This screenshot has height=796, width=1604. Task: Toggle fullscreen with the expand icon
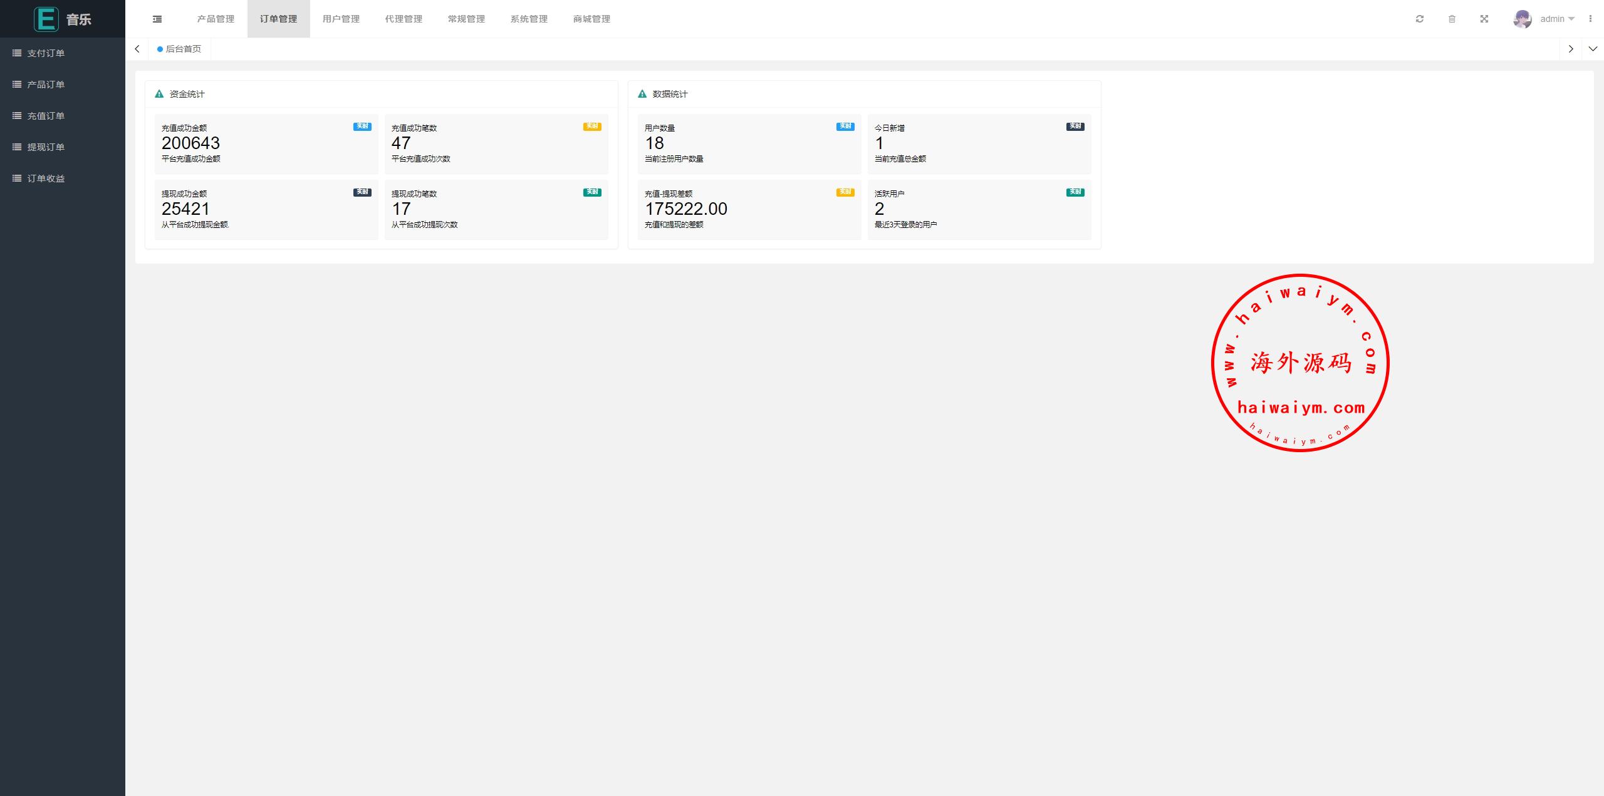[x=1484, y=19]
